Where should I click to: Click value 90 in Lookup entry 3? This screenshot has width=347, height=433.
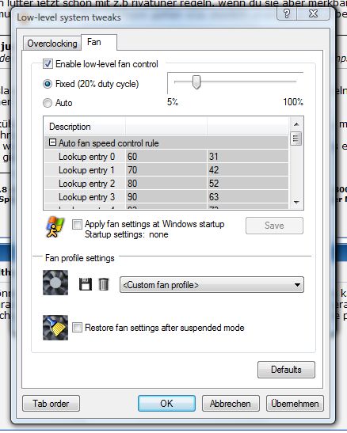pos(132,197)
